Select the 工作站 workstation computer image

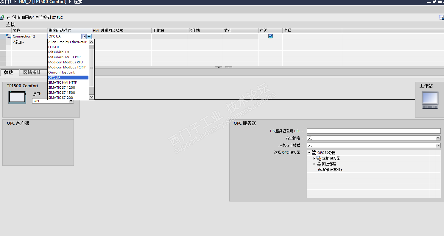430,100
